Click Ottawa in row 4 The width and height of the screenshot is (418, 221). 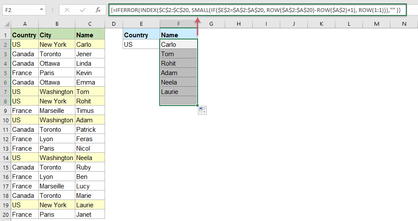pyautogui.click(x=57, y=64)
